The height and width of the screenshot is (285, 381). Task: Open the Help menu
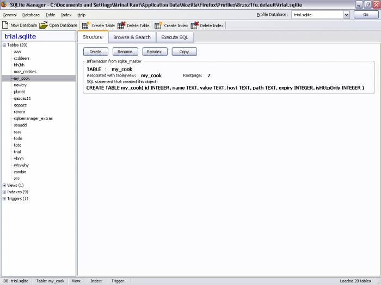pyautogui.click(x=82, y=15)
